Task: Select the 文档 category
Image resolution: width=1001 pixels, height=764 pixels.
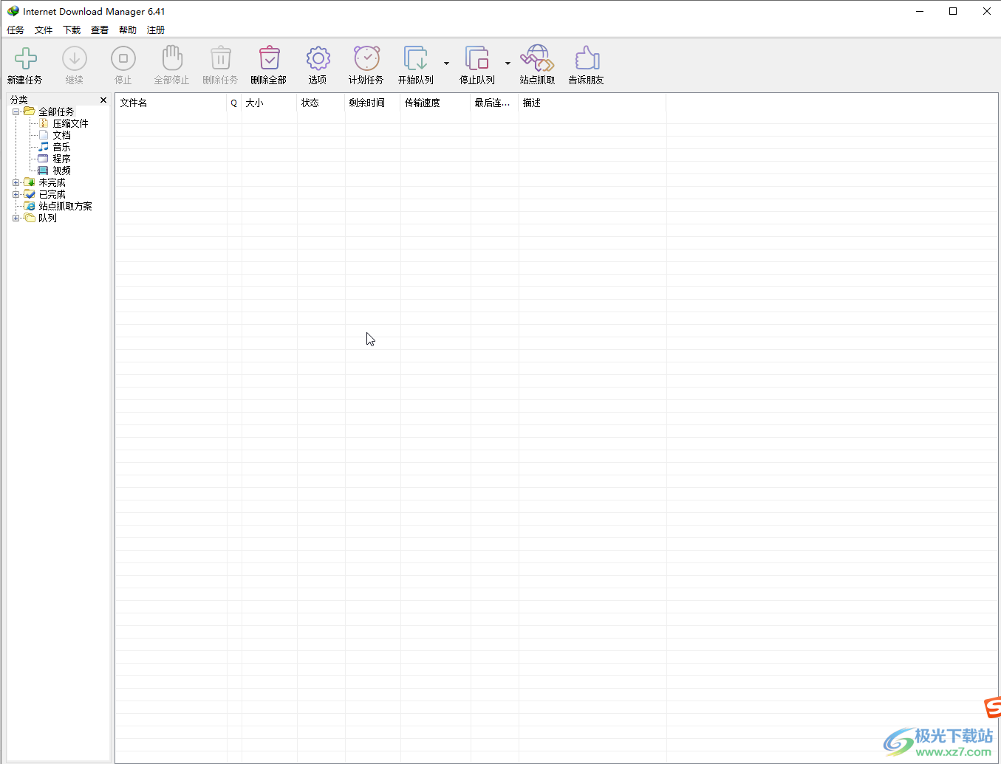Action: click(61, 135)
